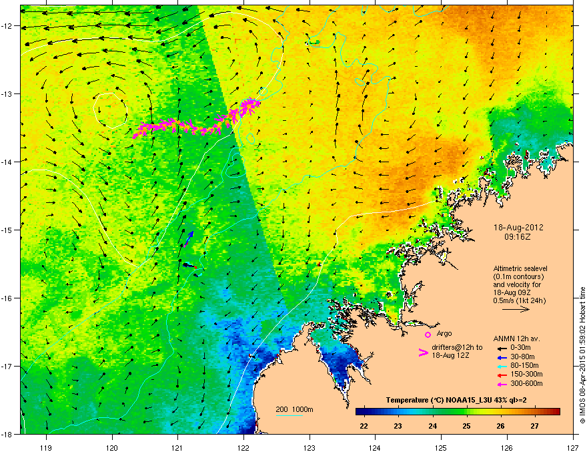Click the "200 1000m" isobath label
Image resolution: width=587 pixels, height=454 pixels.
294,409
